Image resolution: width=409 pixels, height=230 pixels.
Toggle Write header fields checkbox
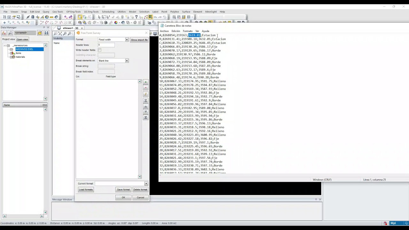click(x=99, y=50)
